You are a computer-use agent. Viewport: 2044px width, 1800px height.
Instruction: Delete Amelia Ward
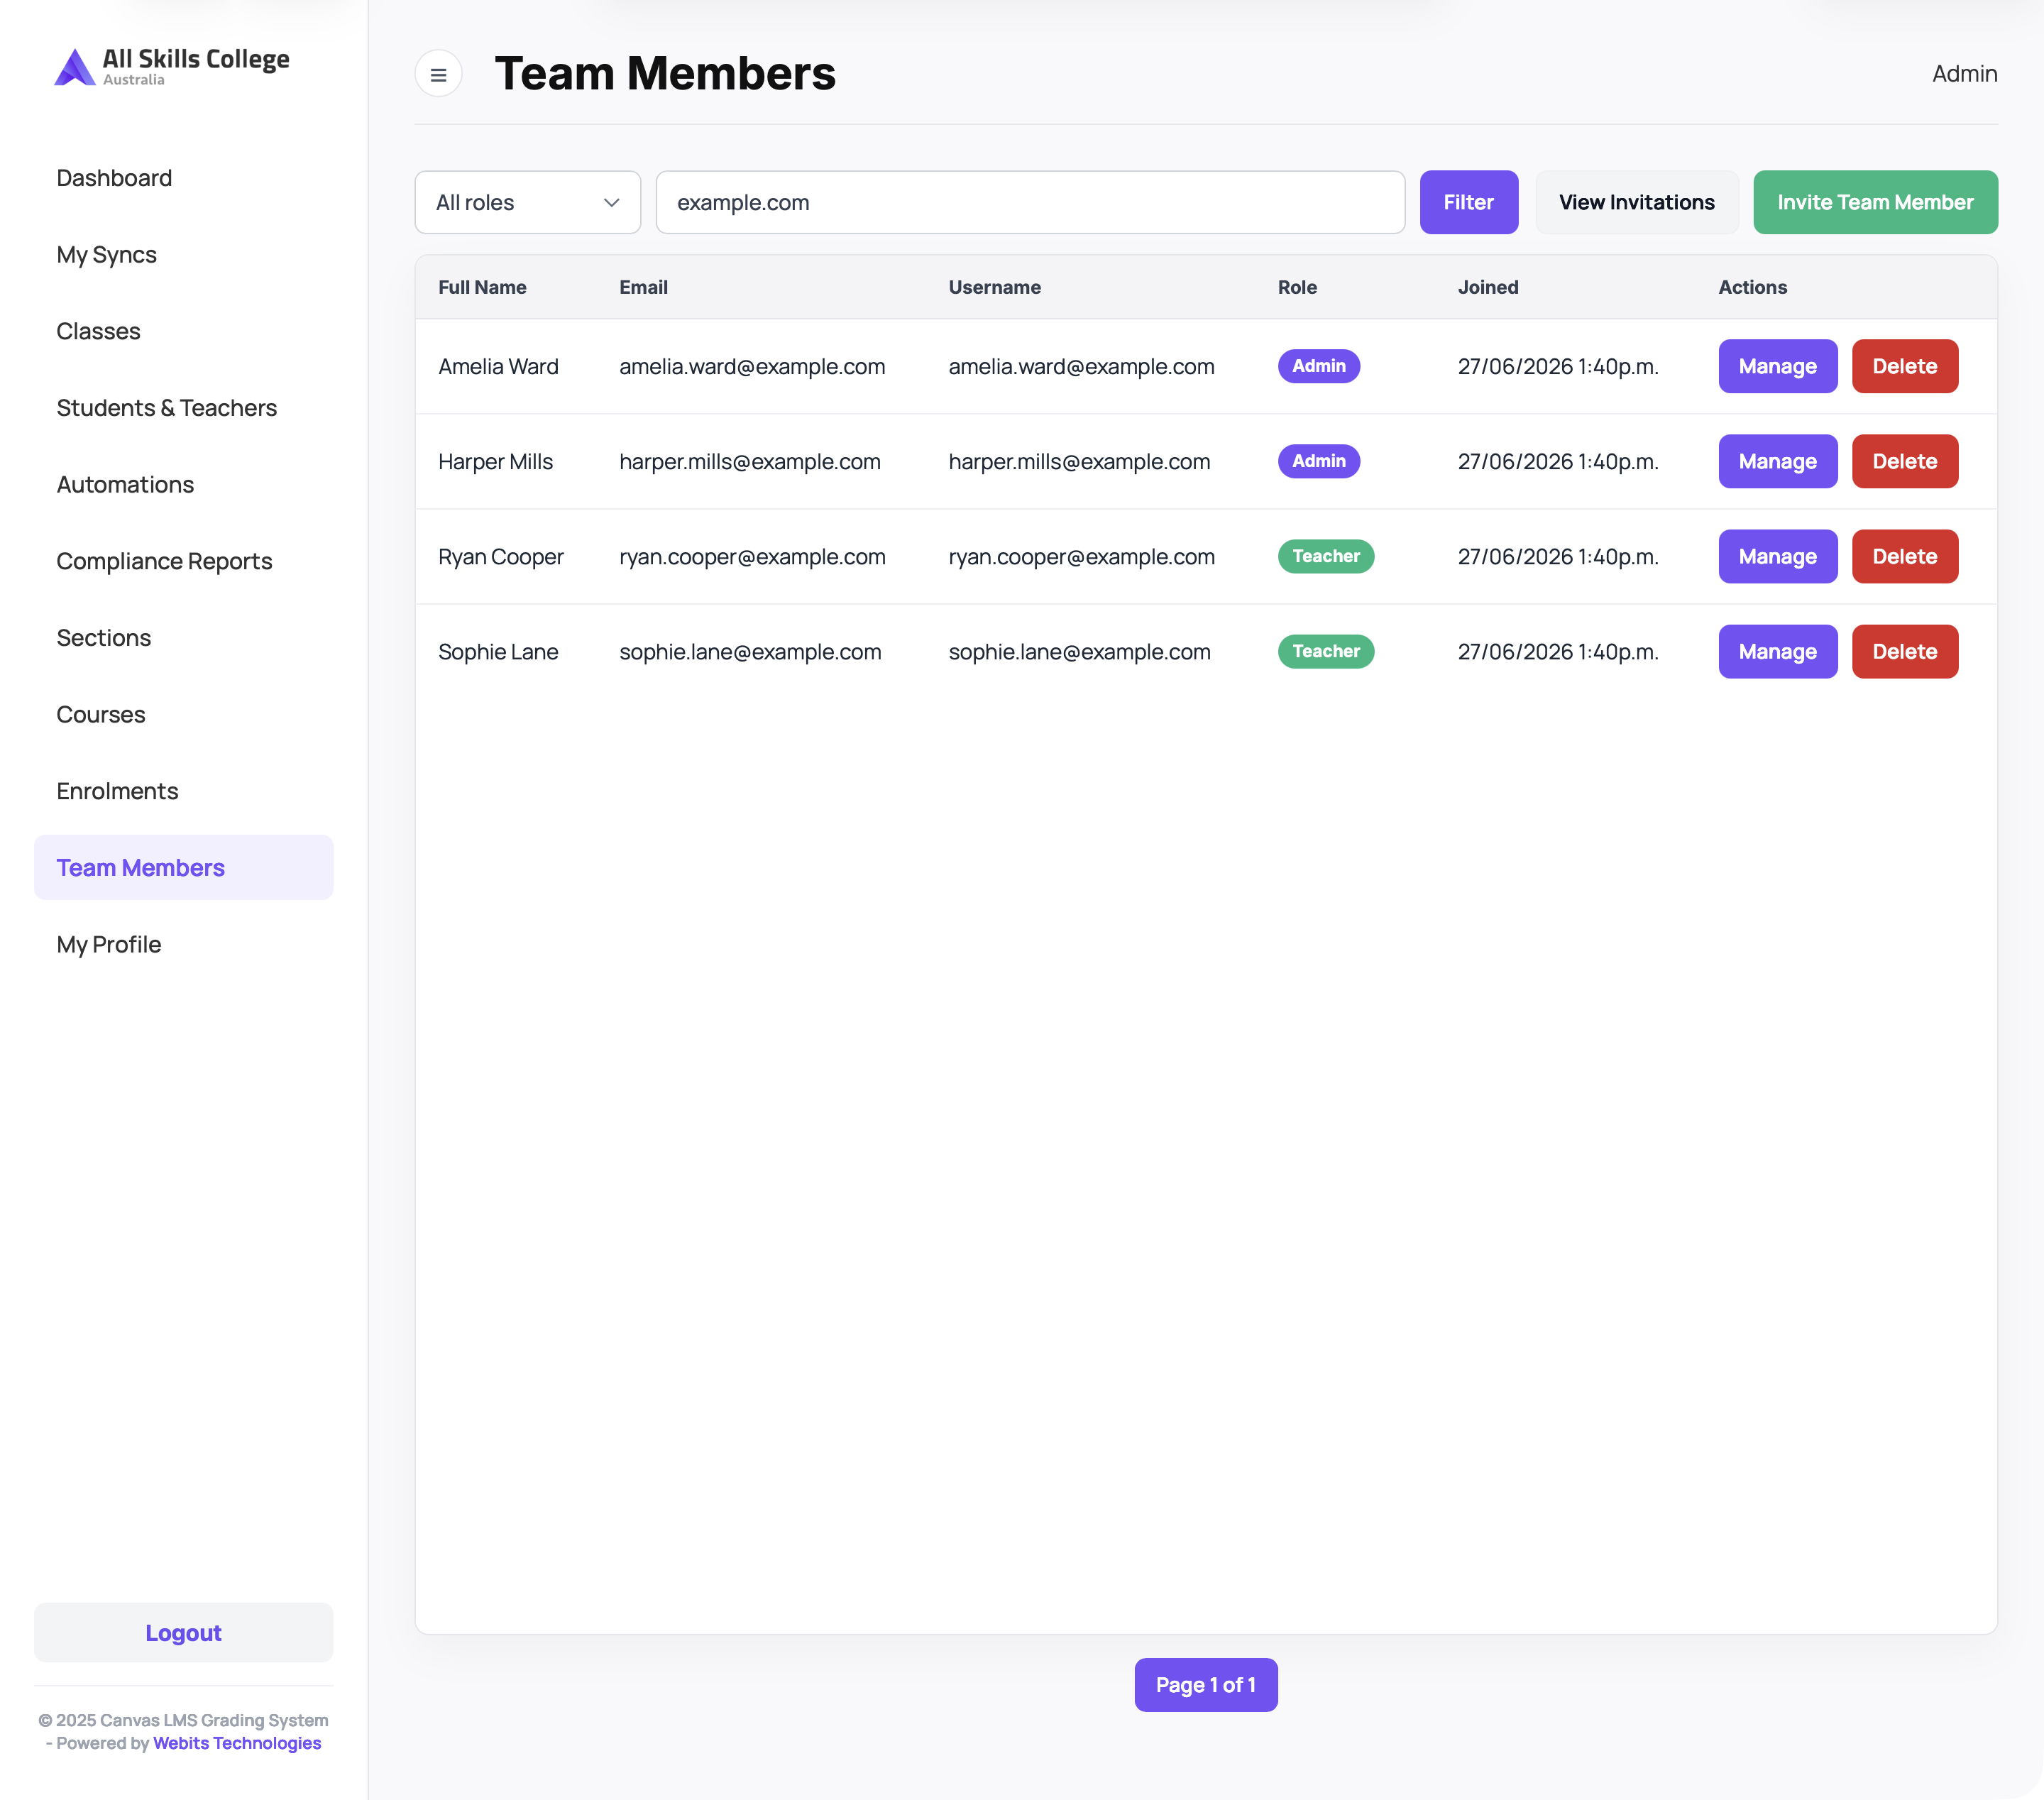click(x=1904, y=366)
